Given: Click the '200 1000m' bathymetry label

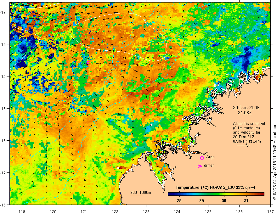Looking at the screenshot, I should (x=141, y=193).
